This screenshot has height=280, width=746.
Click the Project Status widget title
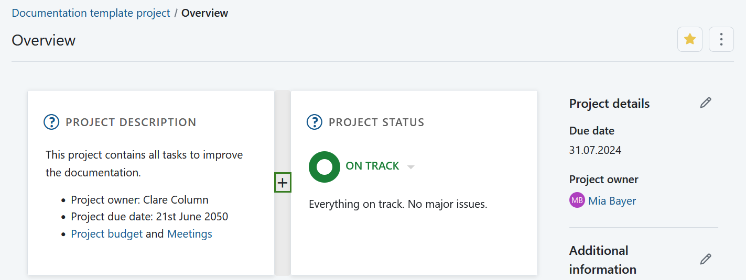pos(376,122)
